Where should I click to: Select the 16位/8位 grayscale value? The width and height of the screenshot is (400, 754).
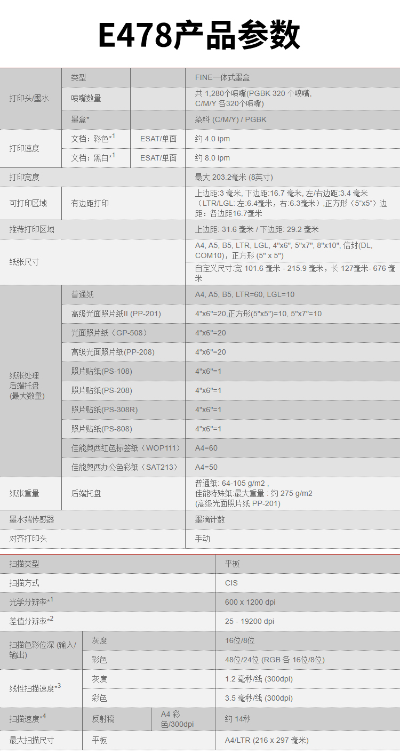[x=239, y=640]
